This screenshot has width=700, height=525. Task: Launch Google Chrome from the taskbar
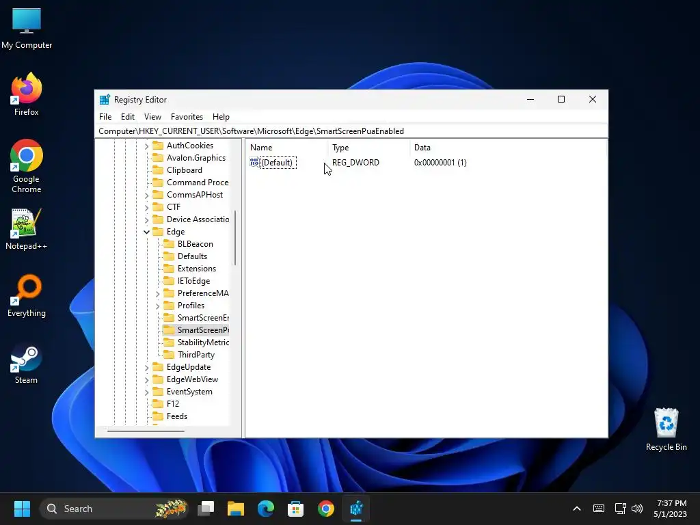(x=326, y=509)
